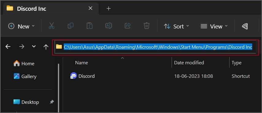This screenshot has width=262, height=113.
Task: Open the View dropdown menu
Action: 214,26
